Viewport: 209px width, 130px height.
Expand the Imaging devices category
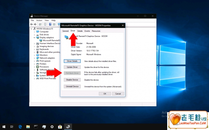tap(34, 46)
